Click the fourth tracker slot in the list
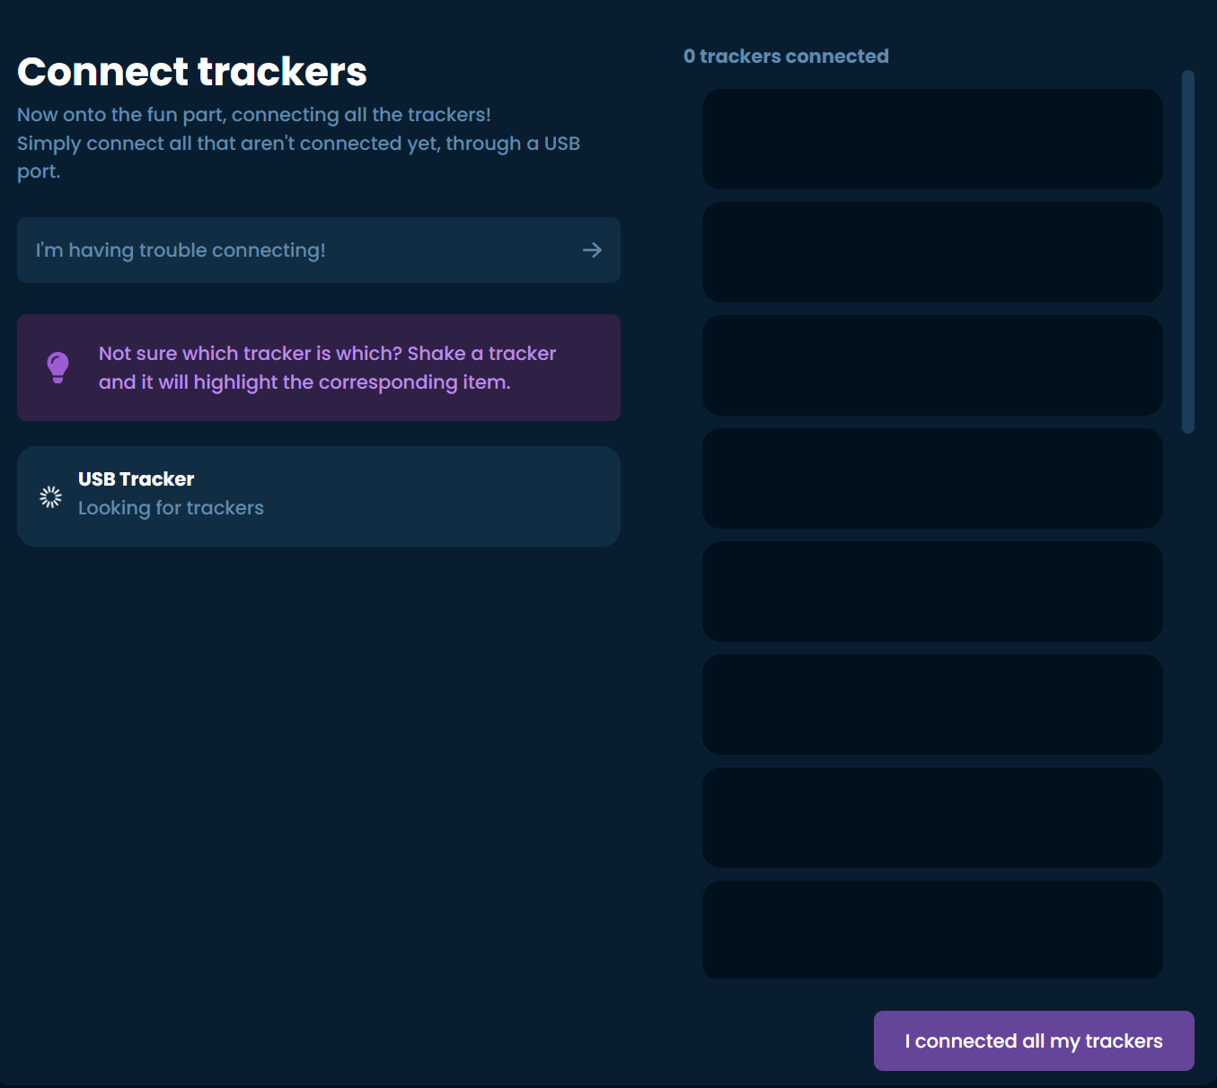1217x1088 pixels. [x=932, y=478]
